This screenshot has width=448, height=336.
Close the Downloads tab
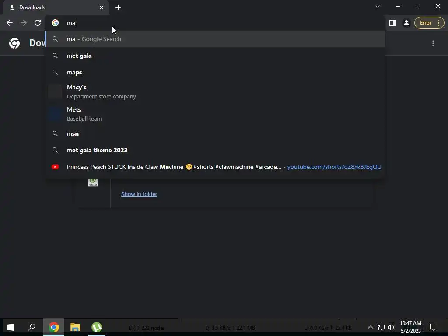[x=101, y=7]
